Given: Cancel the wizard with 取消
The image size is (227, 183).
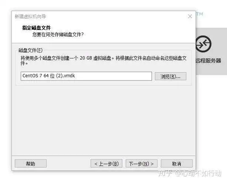Looking at the screenshot, I should point(177,164).
